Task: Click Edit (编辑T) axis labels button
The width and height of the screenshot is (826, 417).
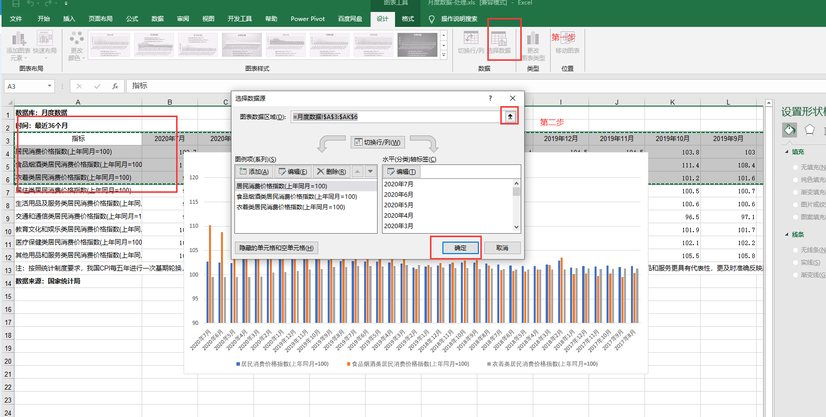Action: click(402, 171)
